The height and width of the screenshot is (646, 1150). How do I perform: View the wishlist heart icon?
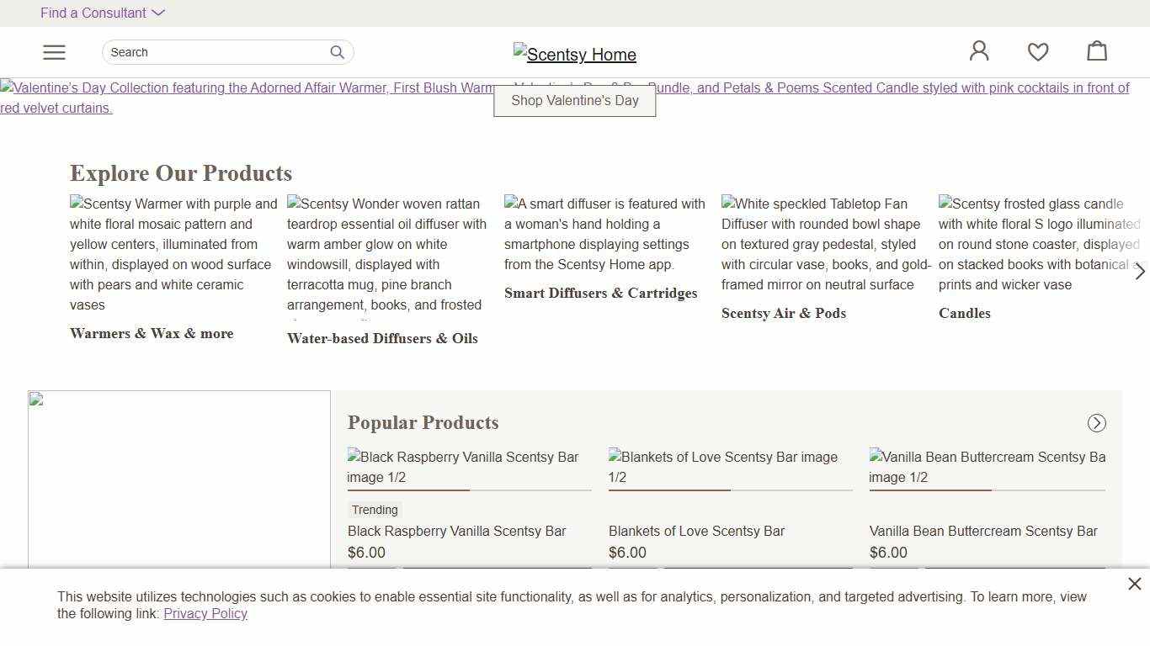(1038, 51)
